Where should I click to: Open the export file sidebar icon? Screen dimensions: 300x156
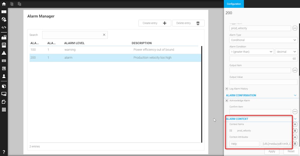(4, 102)
